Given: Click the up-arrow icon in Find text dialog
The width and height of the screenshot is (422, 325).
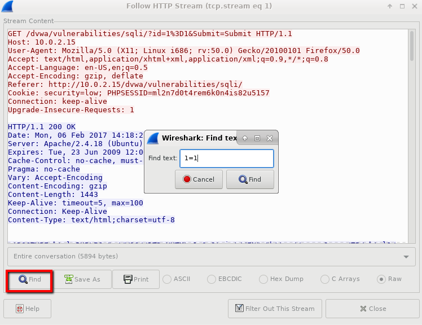Looking at the screenshot, I should (x=245, y=138).
